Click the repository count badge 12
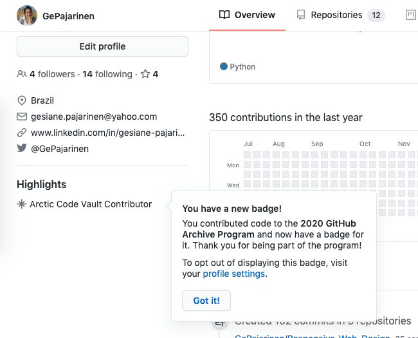This screenshot has height=338, width=418. 376,15
